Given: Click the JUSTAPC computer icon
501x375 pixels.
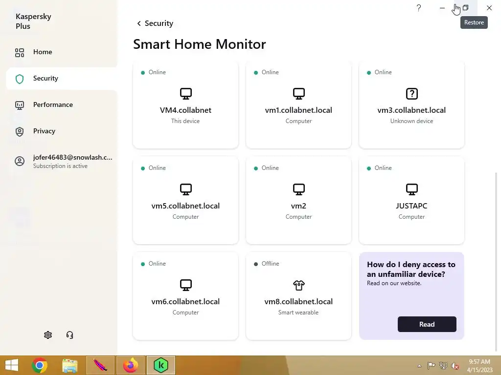Looking at the screenshot, I should click(x=412, y=189).
